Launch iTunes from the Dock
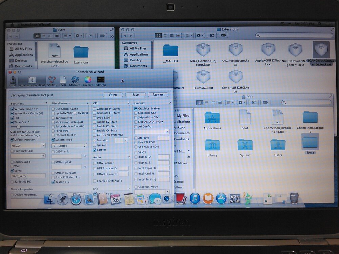This screenshot has width=339, height=254. tap(195, 198)
